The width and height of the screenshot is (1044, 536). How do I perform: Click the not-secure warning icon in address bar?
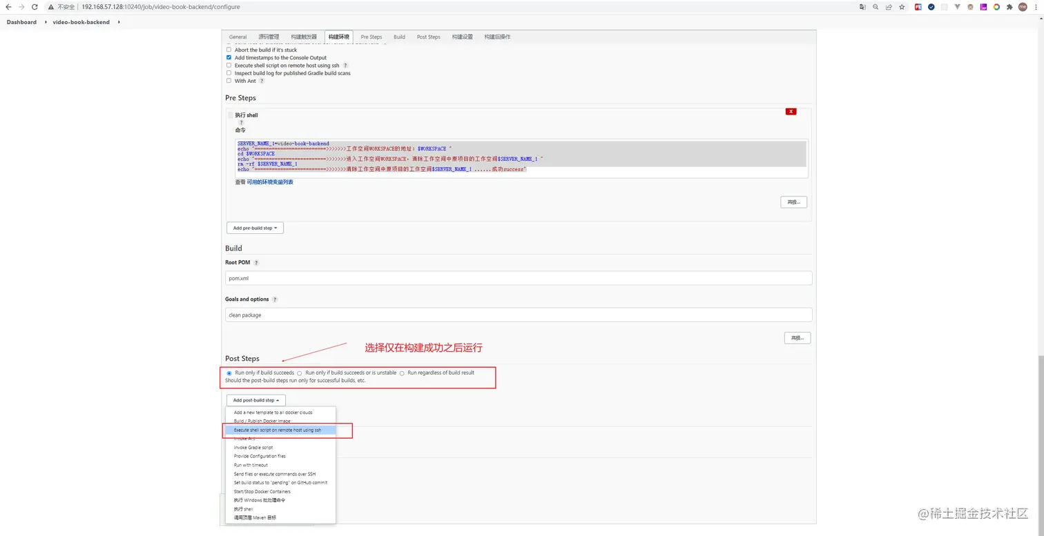tap(51, 7)
